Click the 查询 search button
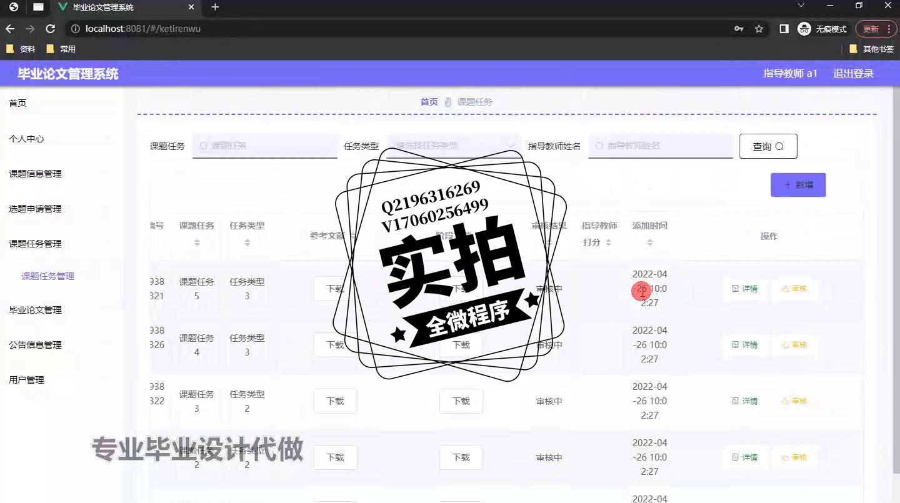Viewport: 900px width, 503px height. [768, 146]
